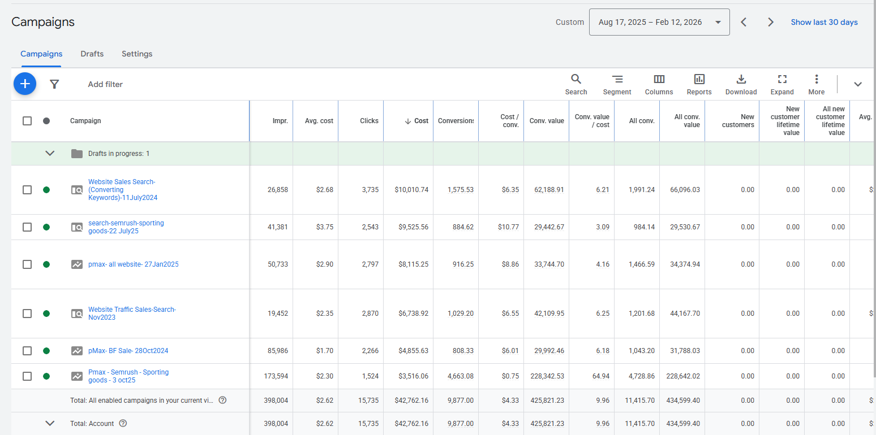876x435 pixels.
Task: Tick the pMax- BF Sale- 28Oct2024 checkbox
Action: click(x=27, y=351)
